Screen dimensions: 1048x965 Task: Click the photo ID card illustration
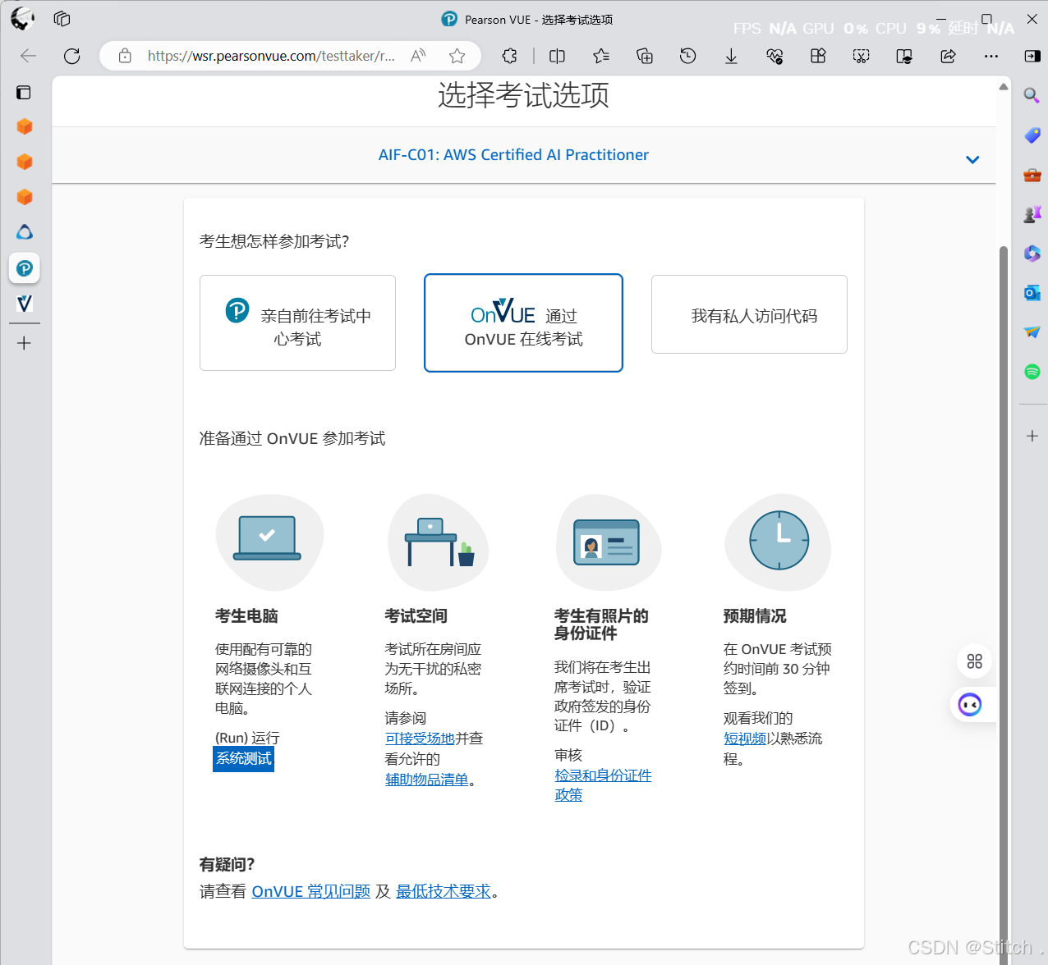click(x=608, y=542)
